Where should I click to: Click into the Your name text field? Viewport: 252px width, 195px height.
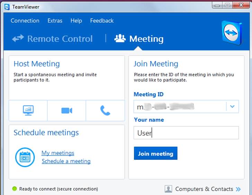[x=186, y=133]
